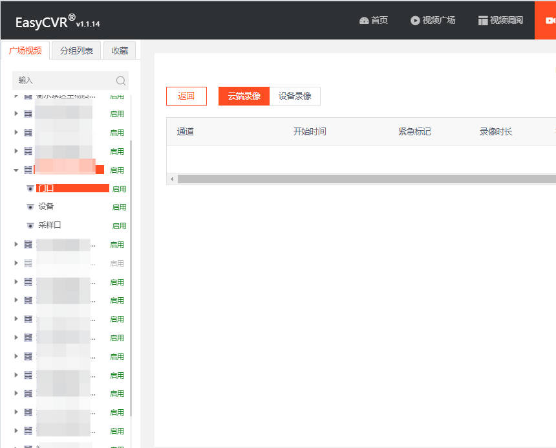Image resolution: width=556 pixels, height=448 pixels.
Task: Click the camera icon beside 设备
Action: tap(30, 207)
